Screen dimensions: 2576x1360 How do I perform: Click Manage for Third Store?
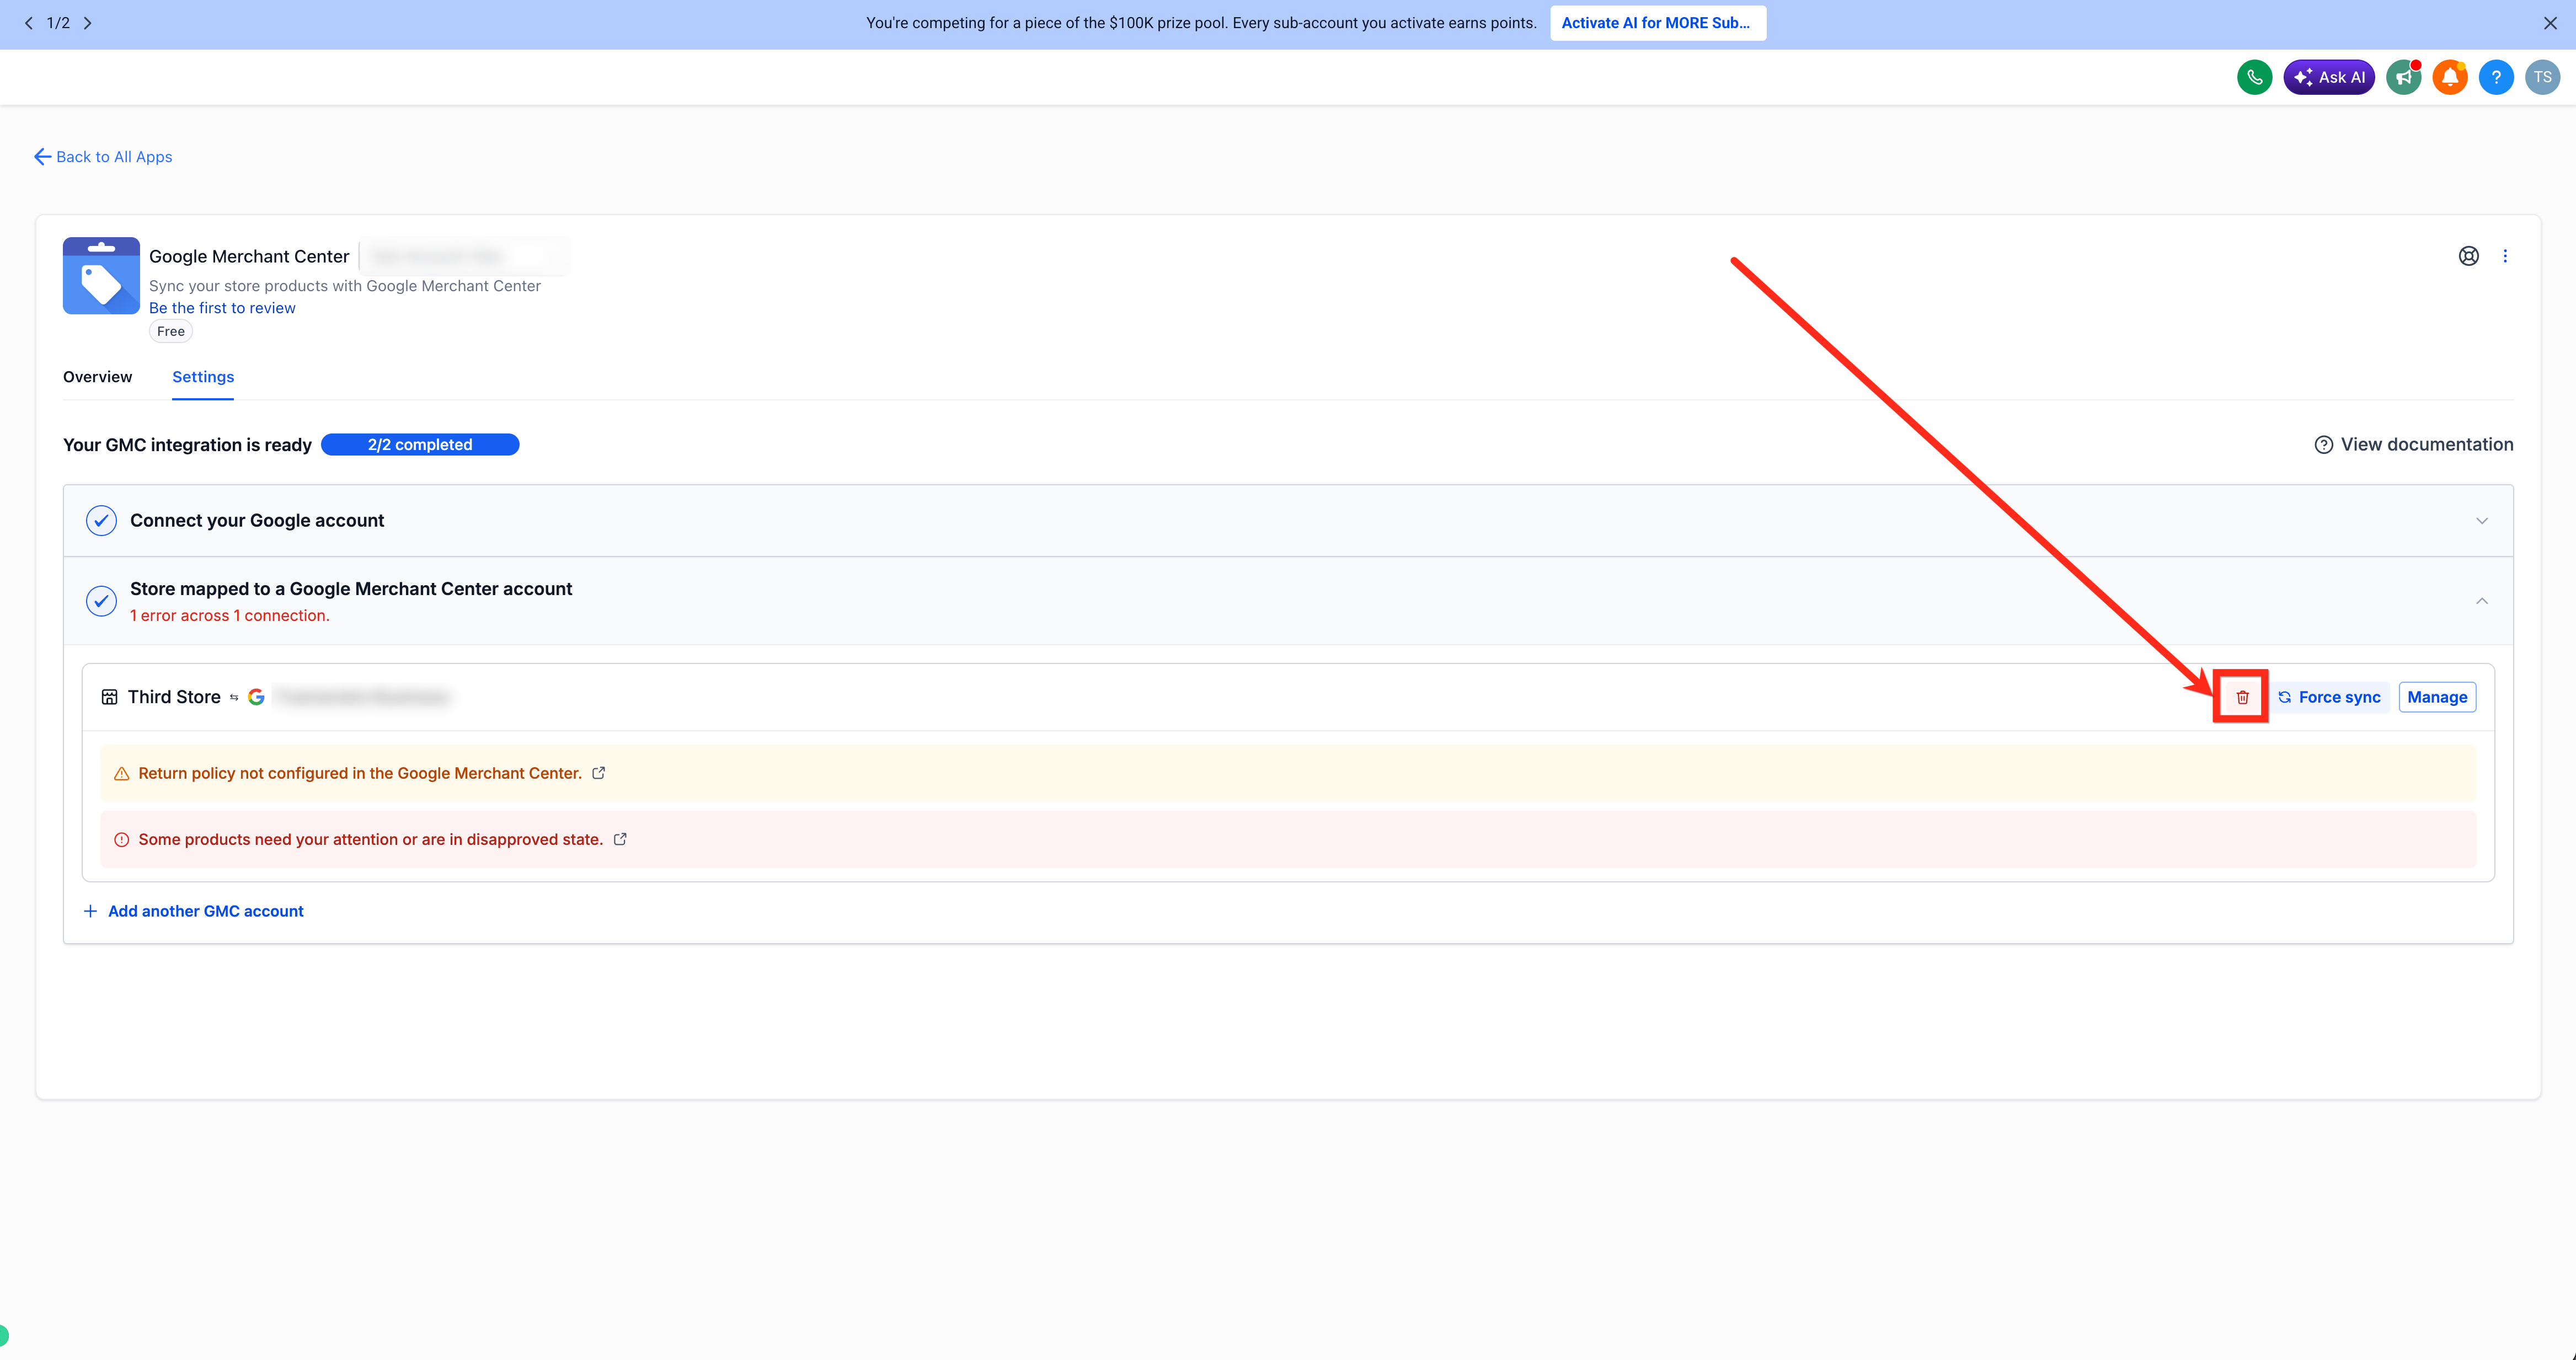(2437, 697)
